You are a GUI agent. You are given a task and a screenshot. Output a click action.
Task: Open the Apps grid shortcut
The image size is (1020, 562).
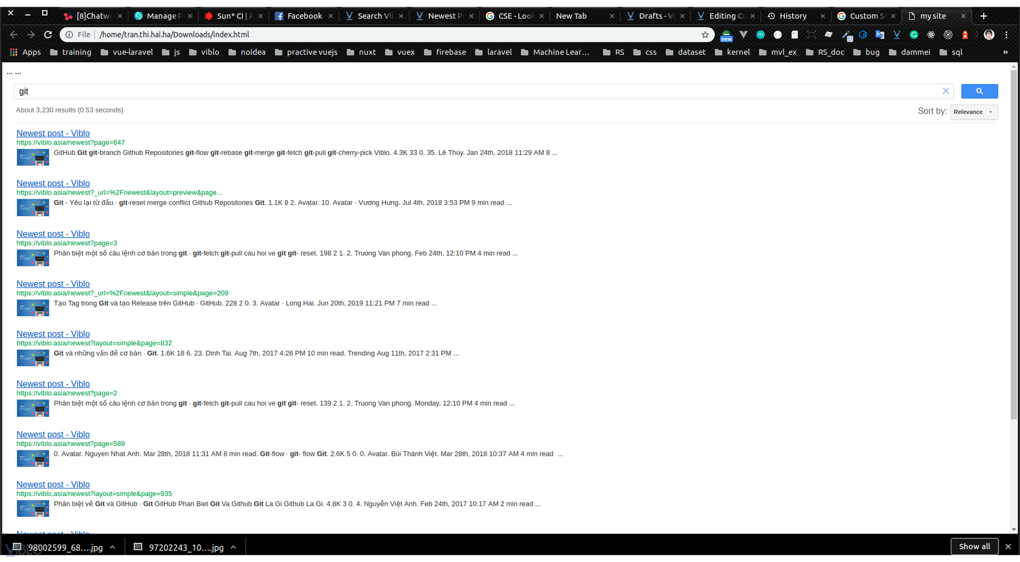coord(25,52)
